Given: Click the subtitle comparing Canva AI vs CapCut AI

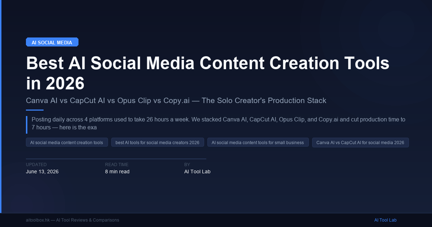Looking at the screenshot, I should click(x=176, y=101).
